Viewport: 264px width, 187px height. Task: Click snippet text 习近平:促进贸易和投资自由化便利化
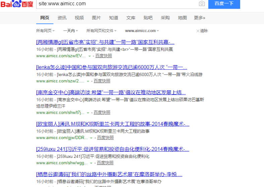[x=116, y=157]
